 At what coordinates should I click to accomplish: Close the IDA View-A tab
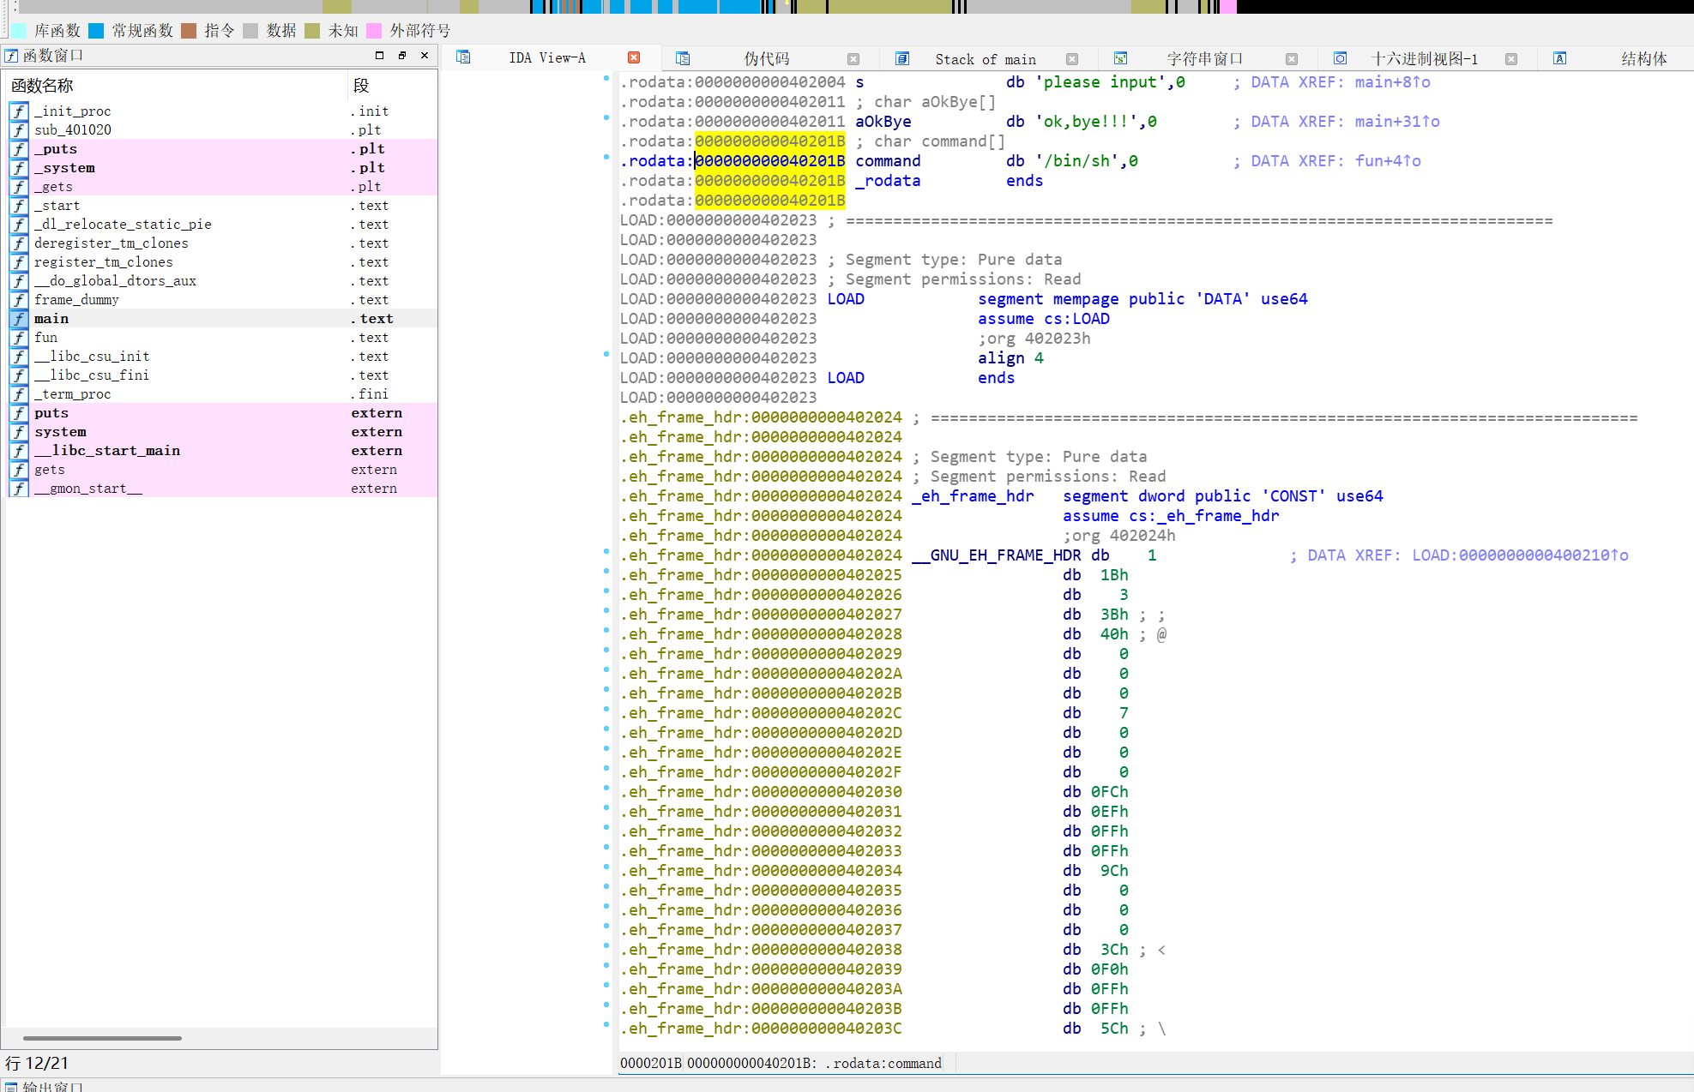pos(634,57)
